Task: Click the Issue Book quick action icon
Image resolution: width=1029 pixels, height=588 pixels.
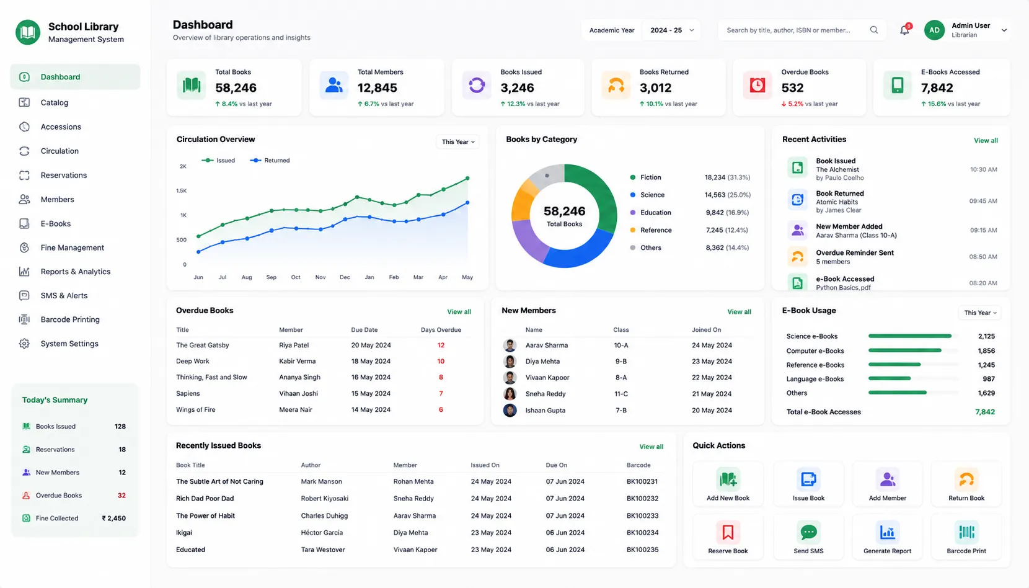Action: [808, 479]
